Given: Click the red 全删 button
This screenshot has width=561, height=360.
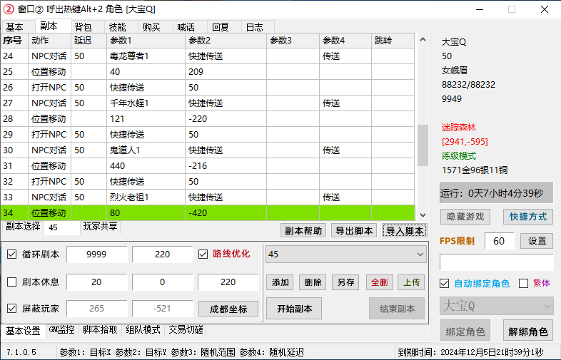Looking at the screenshot, I should pyautogui.click(x=378, y=282).
